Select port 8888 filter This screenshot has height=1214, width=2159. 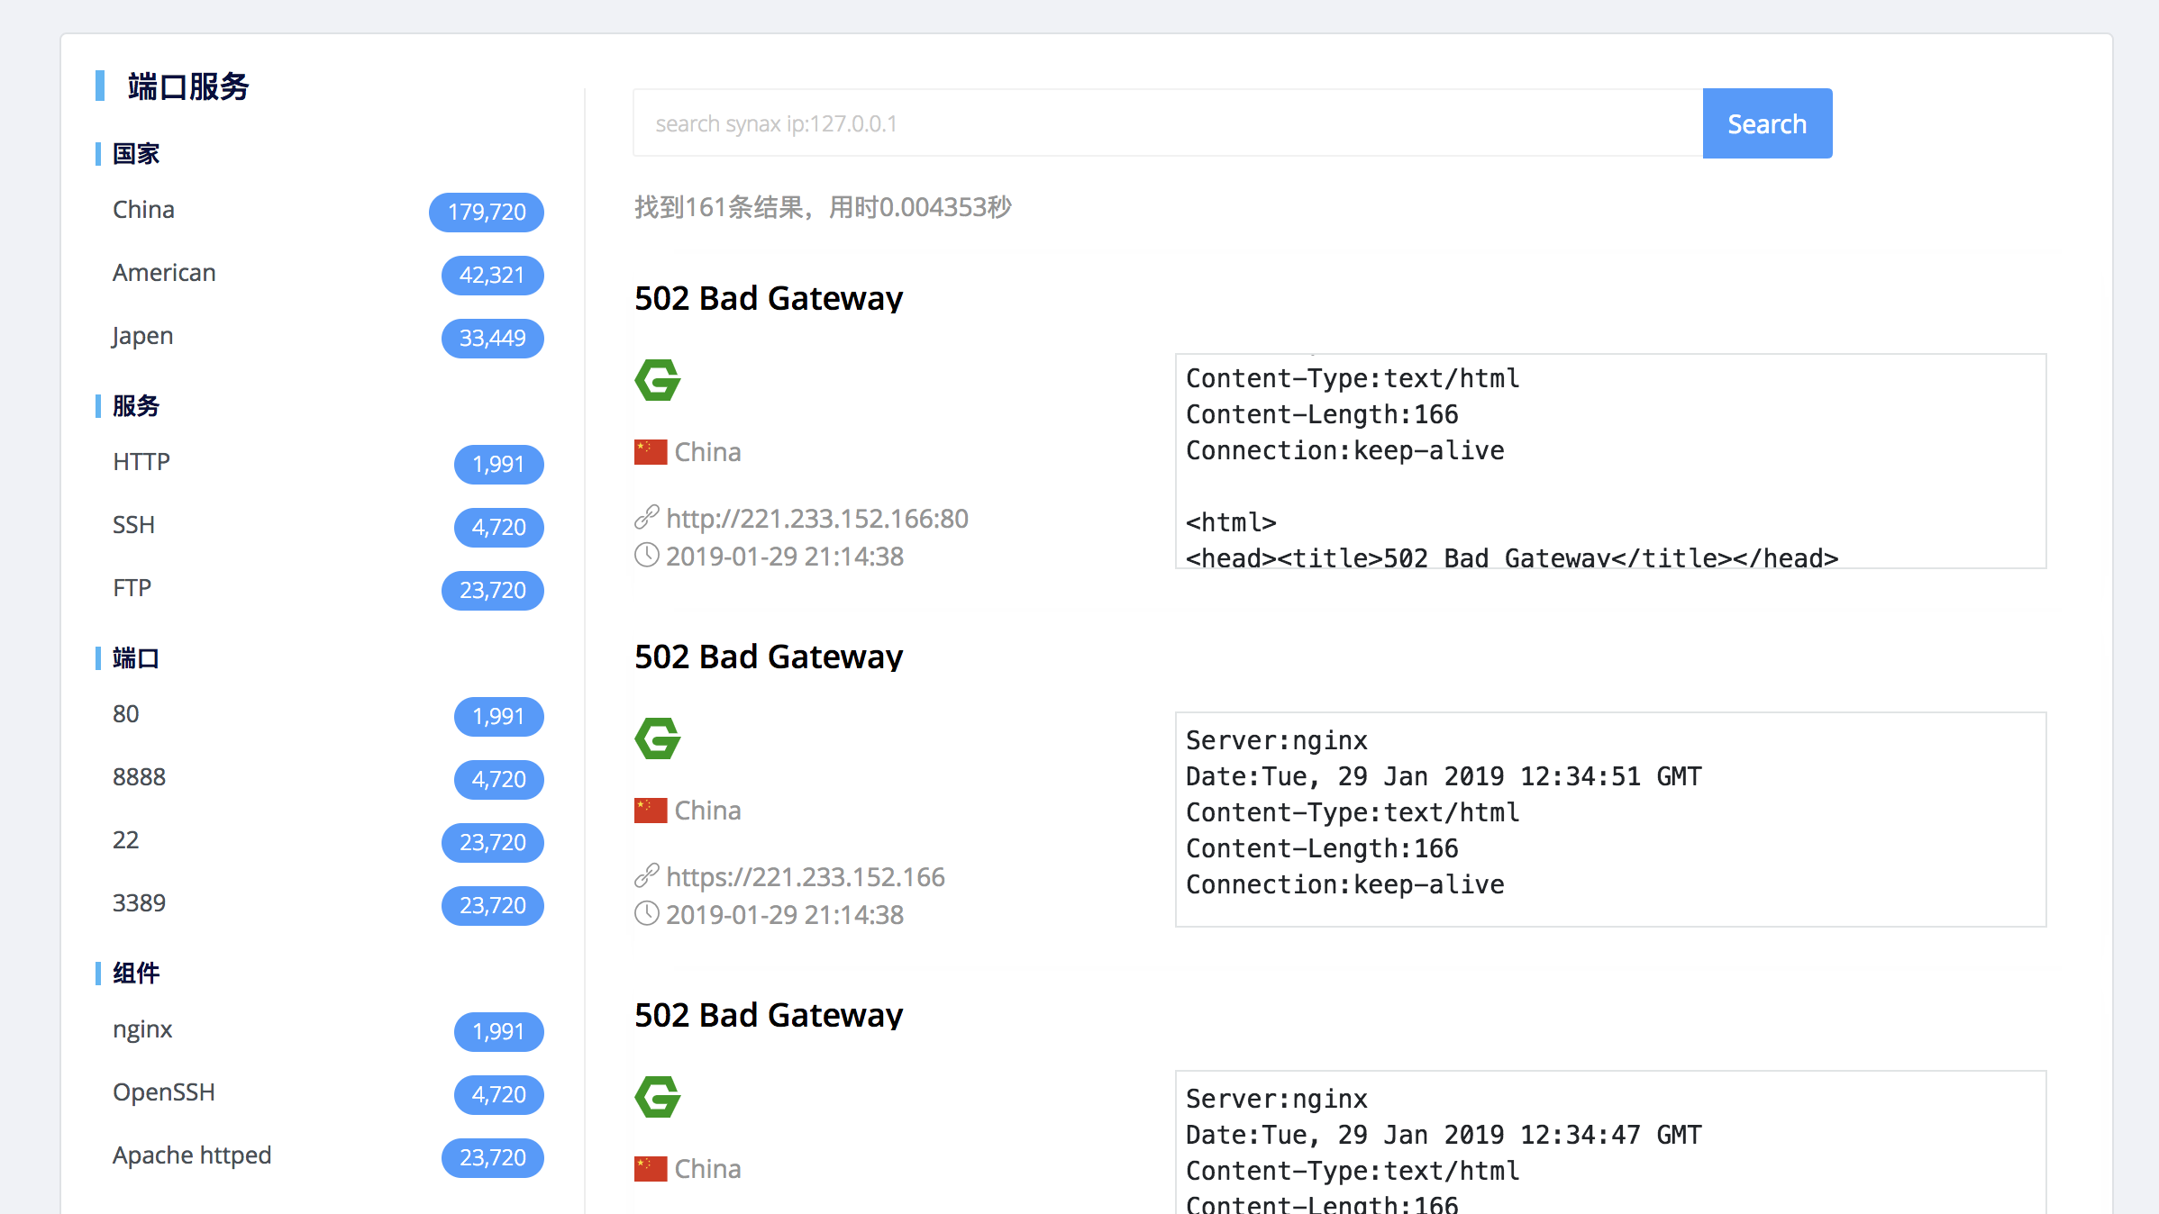(x=139, y=777)
